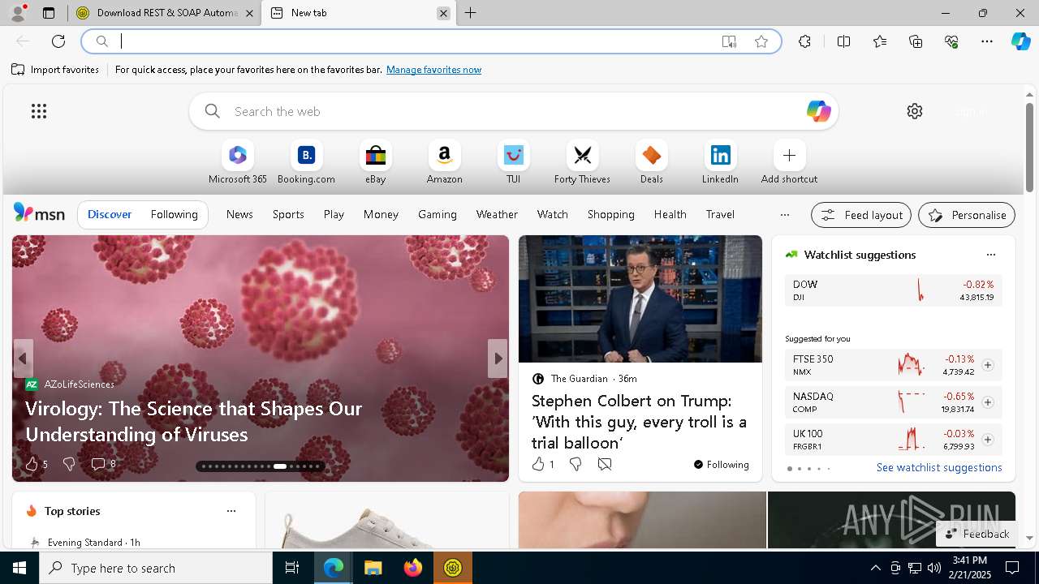Click See watchlist suggestions link
1039x584 pixels.
tap(939, 467)
